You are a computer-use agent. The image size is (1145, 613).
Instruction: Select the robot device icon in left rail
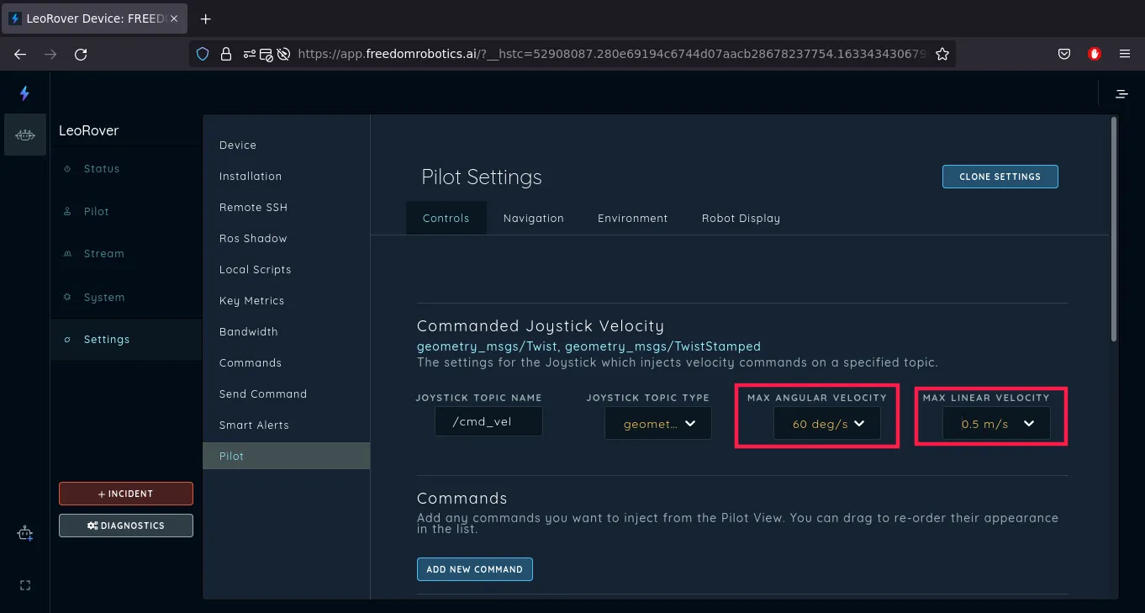(x=25, y=135)
